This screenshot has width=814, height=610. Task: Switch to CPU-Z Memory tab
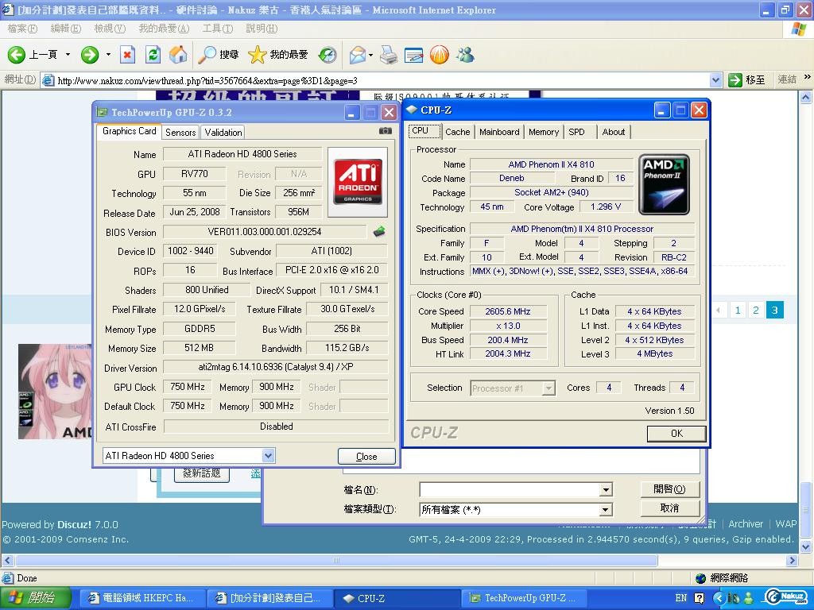[x=544, y=132]
